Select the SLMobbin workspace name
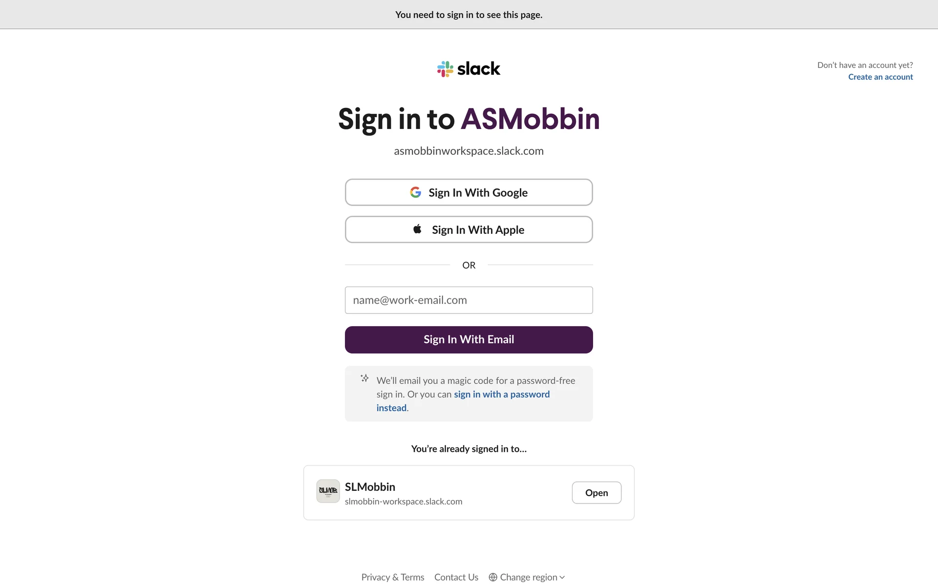This screenshot has width=938, height=586. [x=370, y=487]
